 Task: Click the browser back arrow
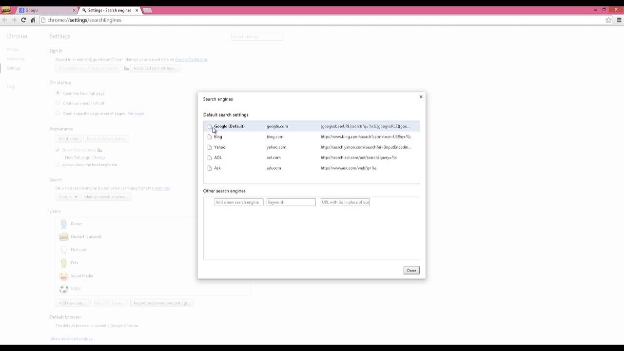tap(5, 20)
